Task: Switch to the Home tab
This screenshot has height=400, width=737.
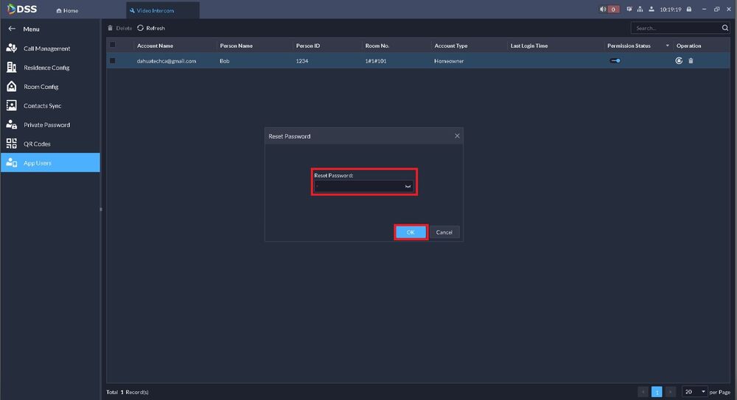Action: tap(68, 10)
